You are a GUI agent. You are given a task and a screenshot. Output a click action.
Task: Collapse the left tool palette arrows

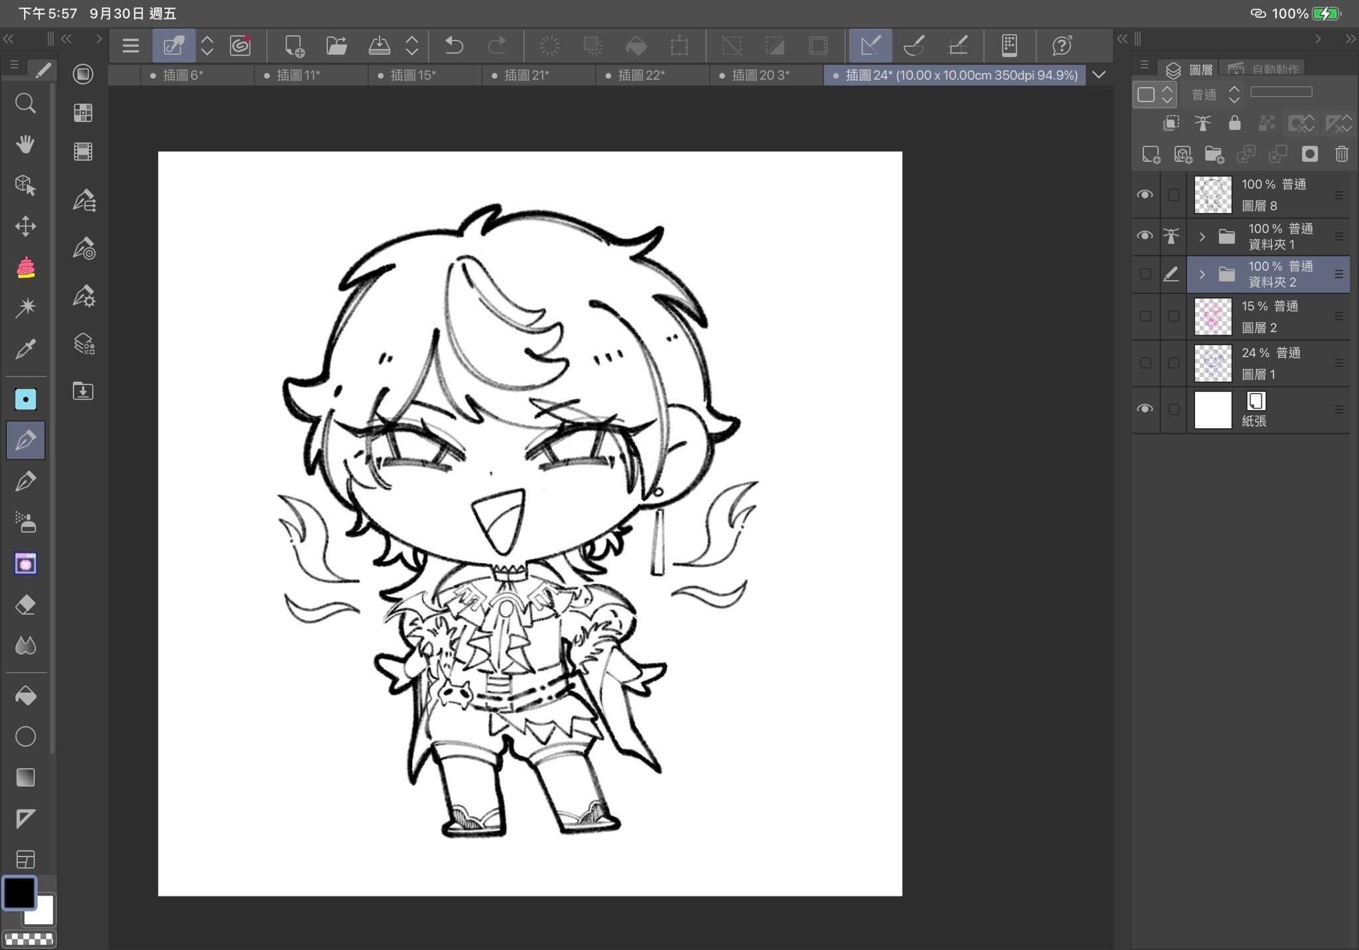click(8, 39)
